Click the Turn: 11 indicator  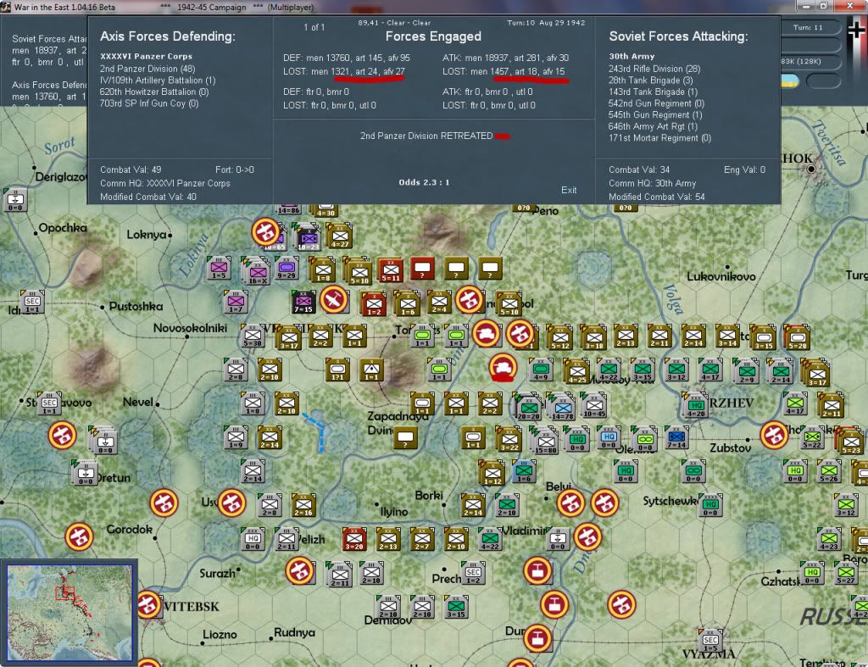coord(808,27)
